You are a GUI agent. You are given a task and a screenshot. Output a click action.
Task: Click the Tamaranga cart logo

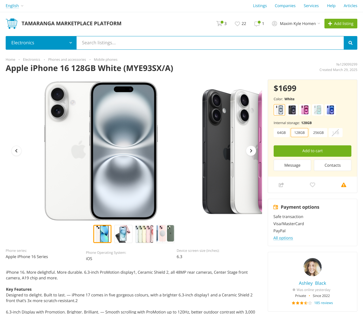point(12,24)
